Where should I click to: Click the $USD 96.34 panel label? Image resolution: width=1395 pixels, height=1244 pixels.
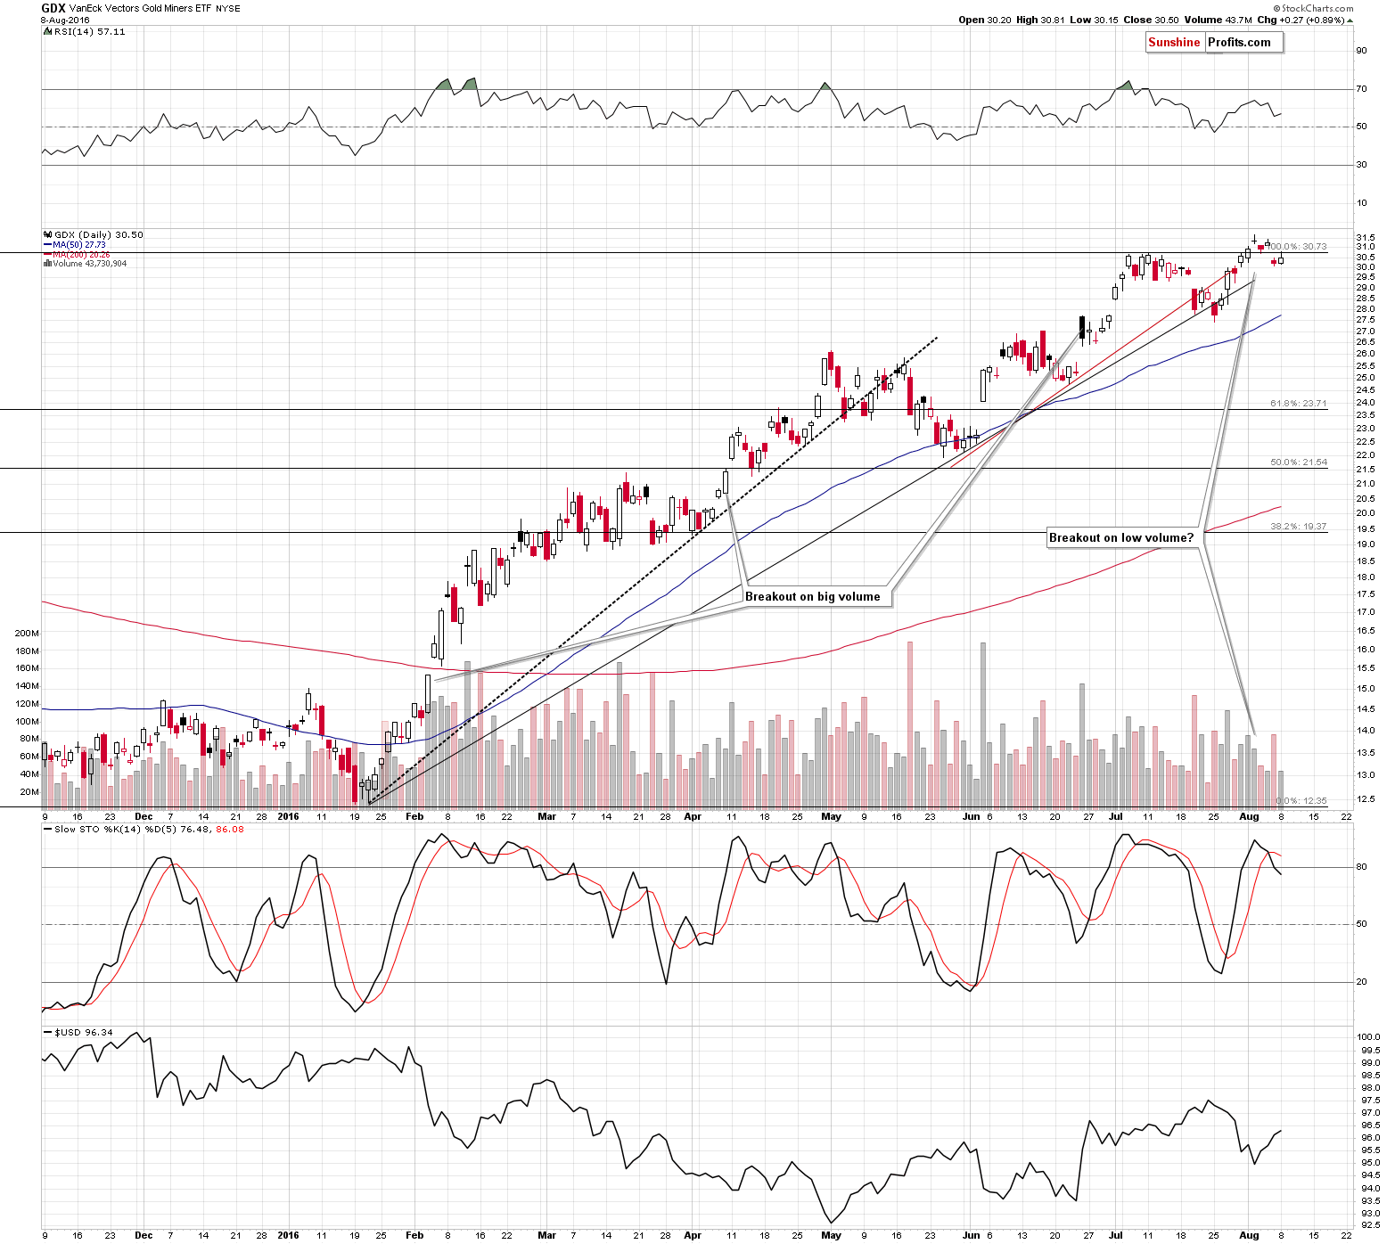click(78, 1032)
